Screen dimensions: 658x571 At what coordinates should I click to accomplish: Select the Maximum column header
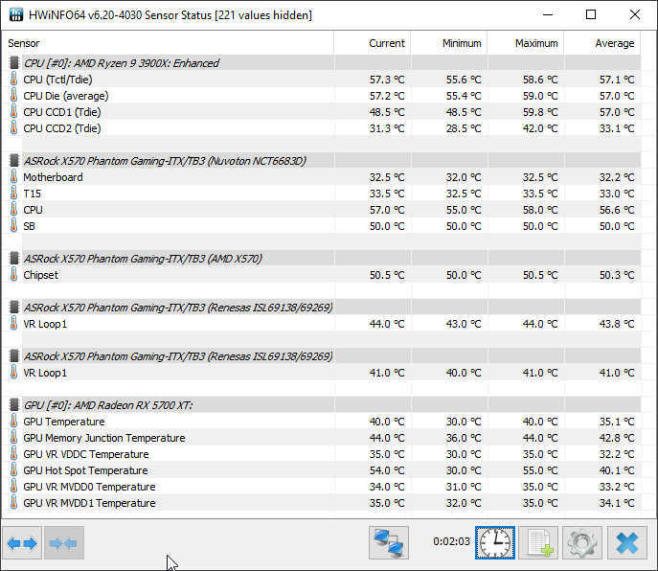coord(536,43)
